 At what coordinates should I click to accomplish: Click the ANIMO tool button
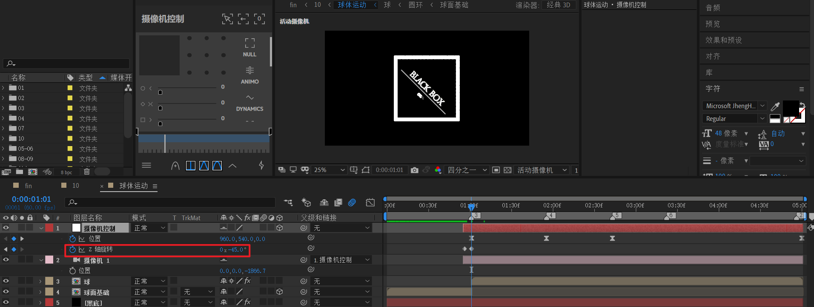(x=249, y=75)
